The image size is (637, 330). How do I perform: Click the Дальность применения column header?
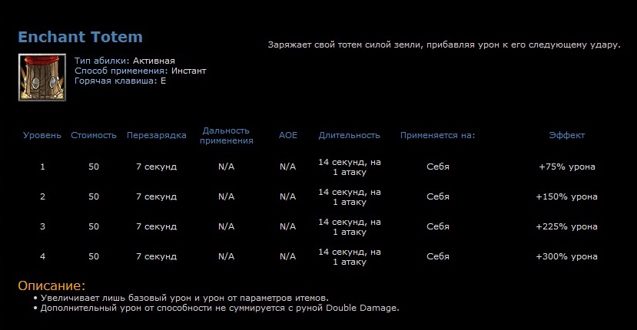[x=226, y=136]
